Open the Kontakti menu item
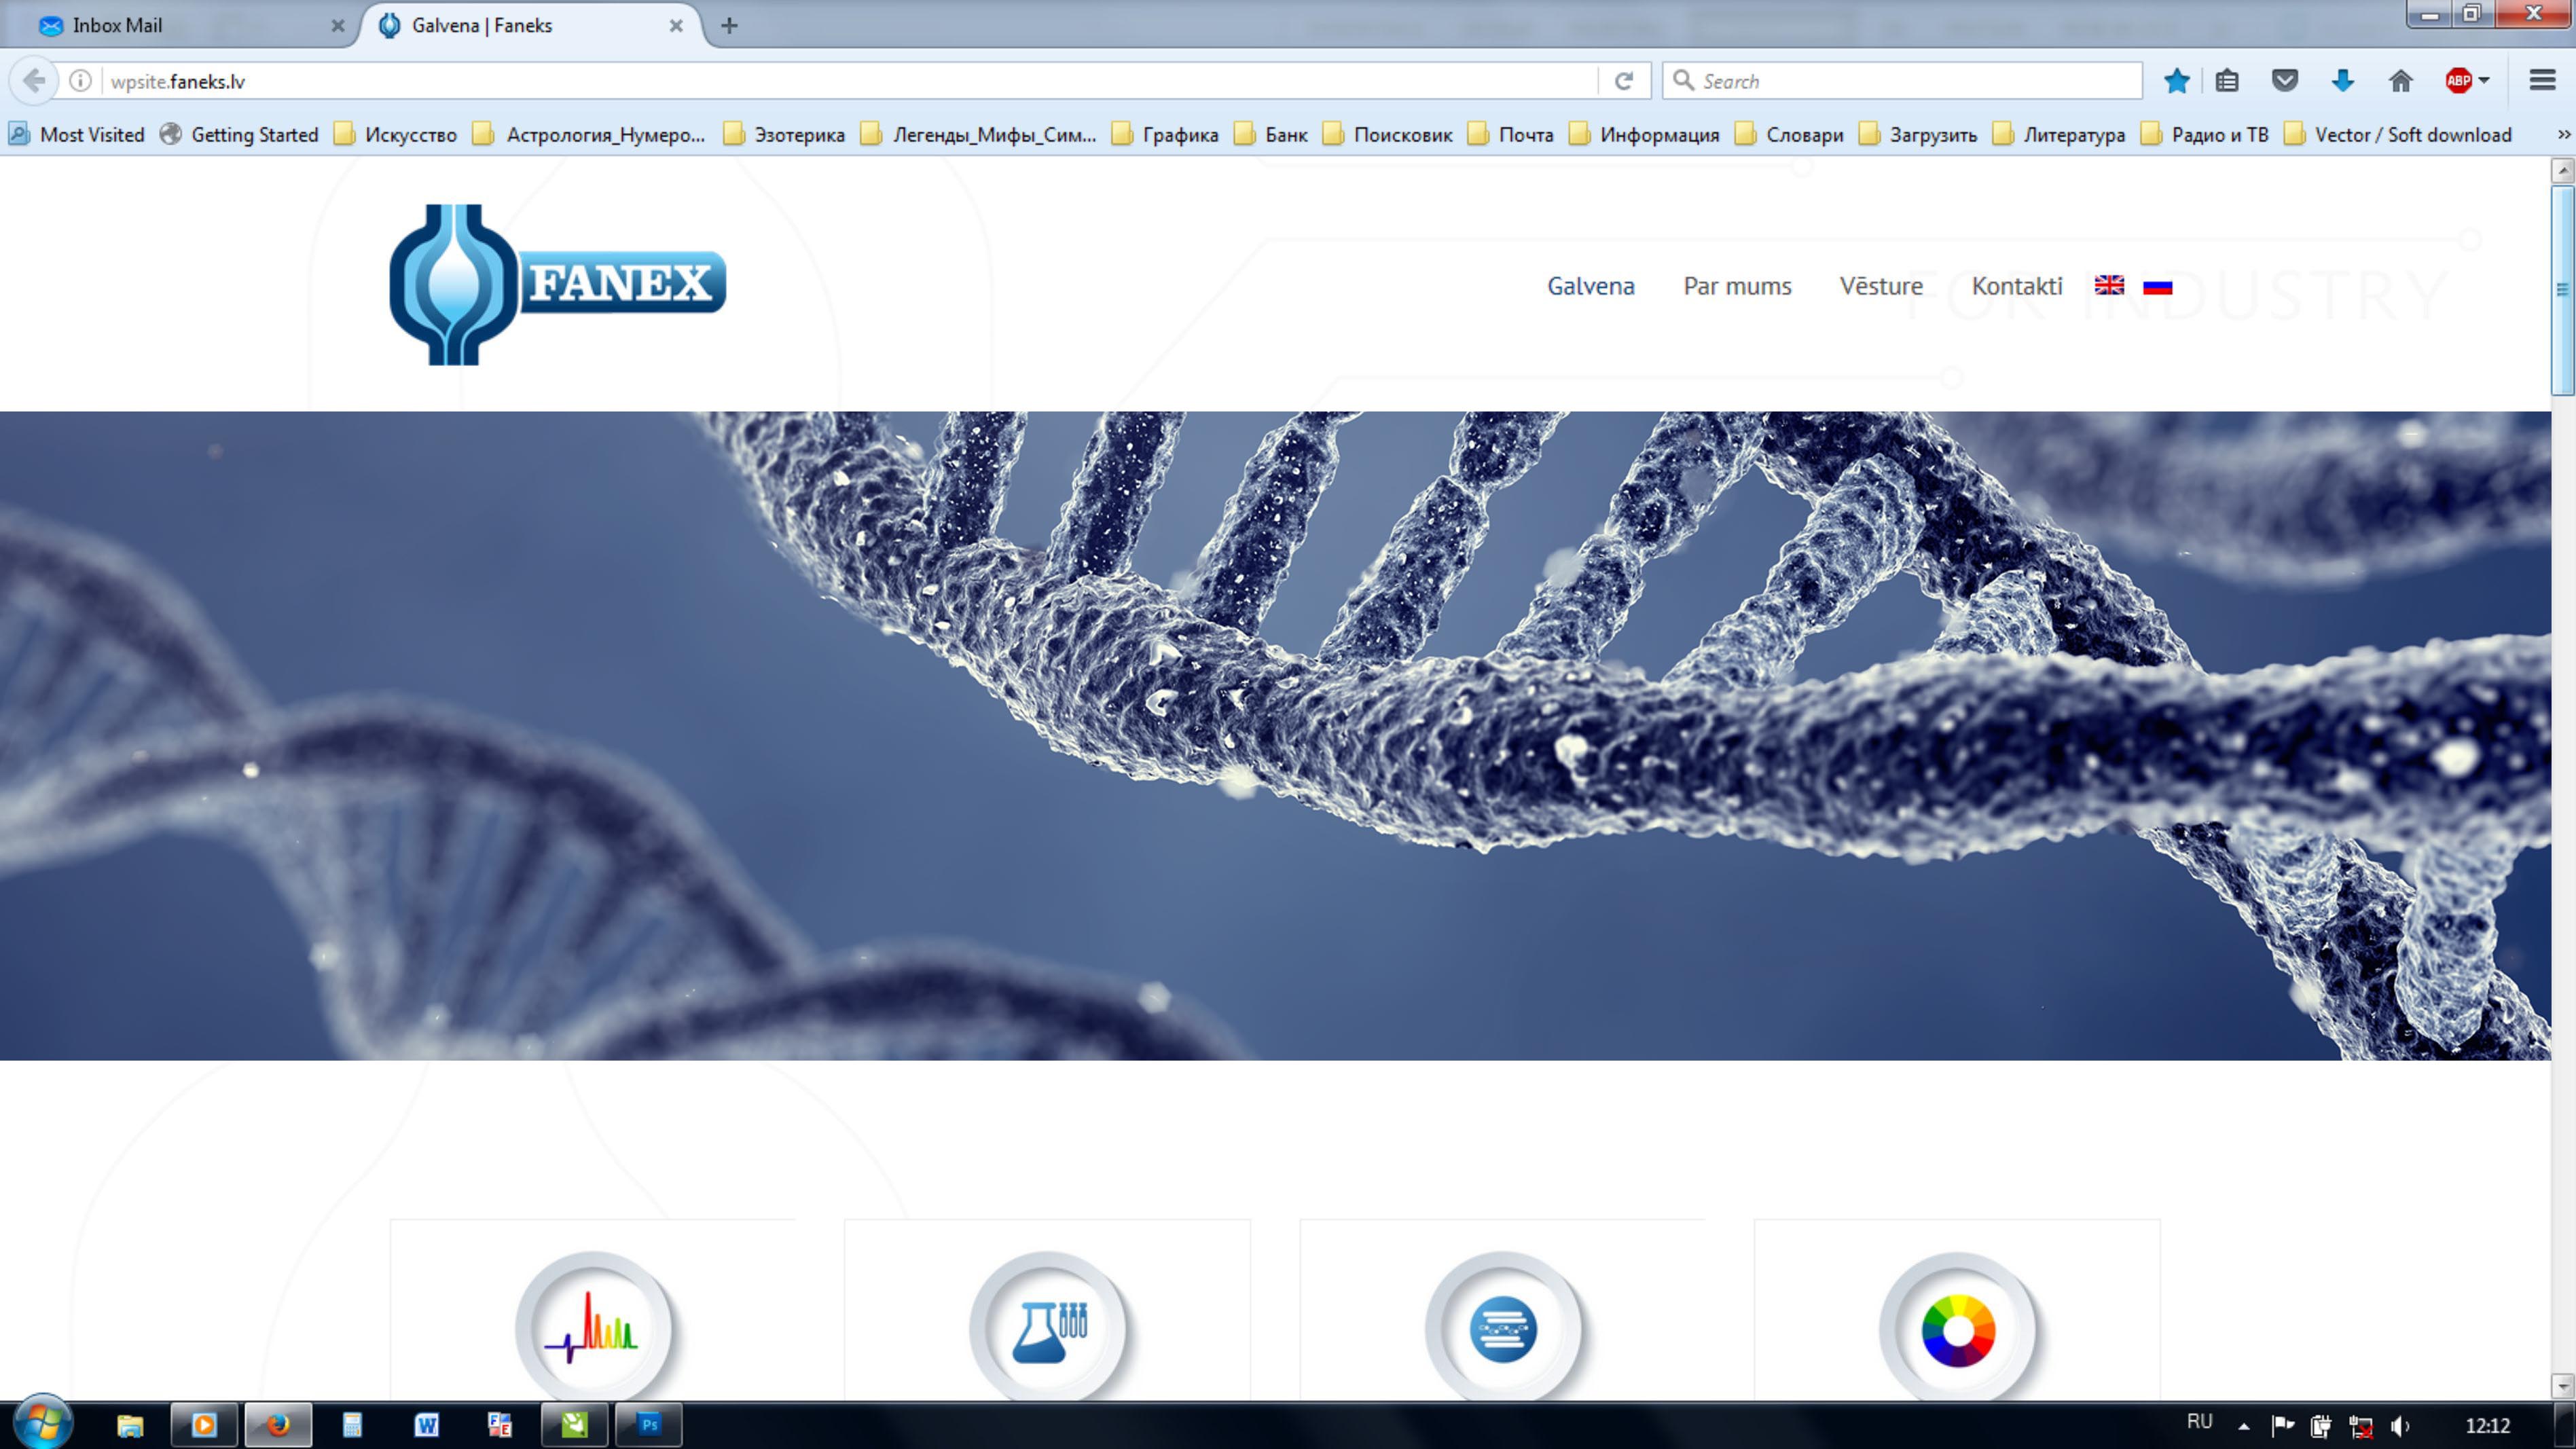2576x1449 pixels. coord(2016,286)
